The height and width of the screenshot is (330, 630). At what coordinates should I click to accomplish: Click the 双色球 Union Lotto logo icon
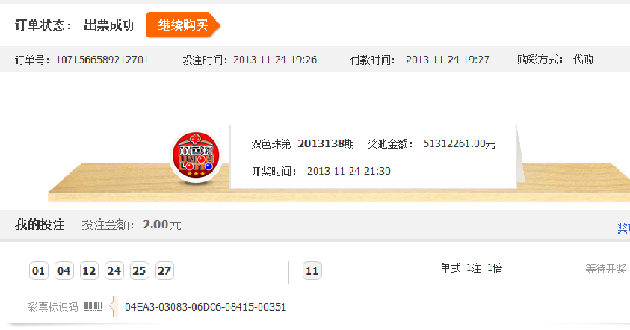coord(196,157)
